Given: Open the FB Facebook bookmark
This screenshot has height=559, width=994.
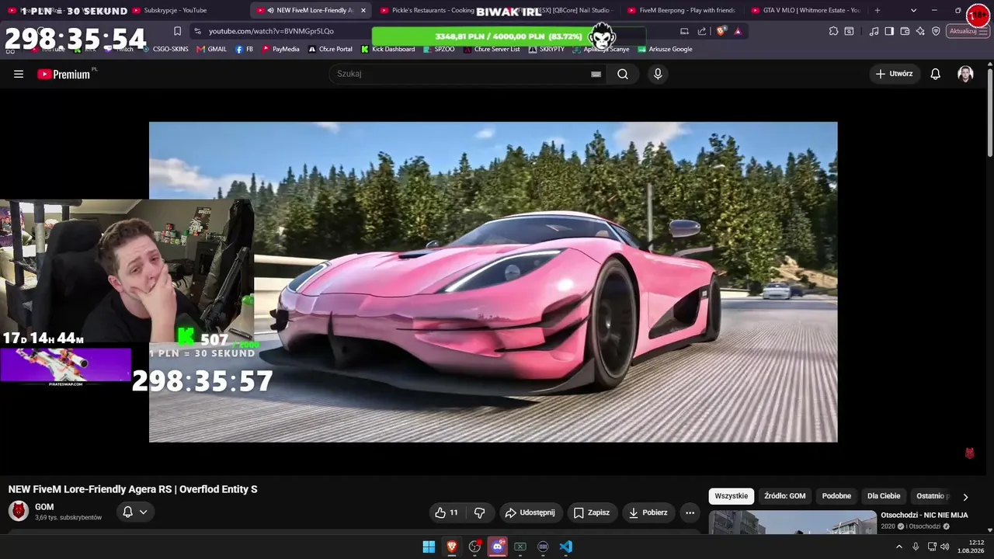Looking at the screenshot, I should [x=244, y=49].
